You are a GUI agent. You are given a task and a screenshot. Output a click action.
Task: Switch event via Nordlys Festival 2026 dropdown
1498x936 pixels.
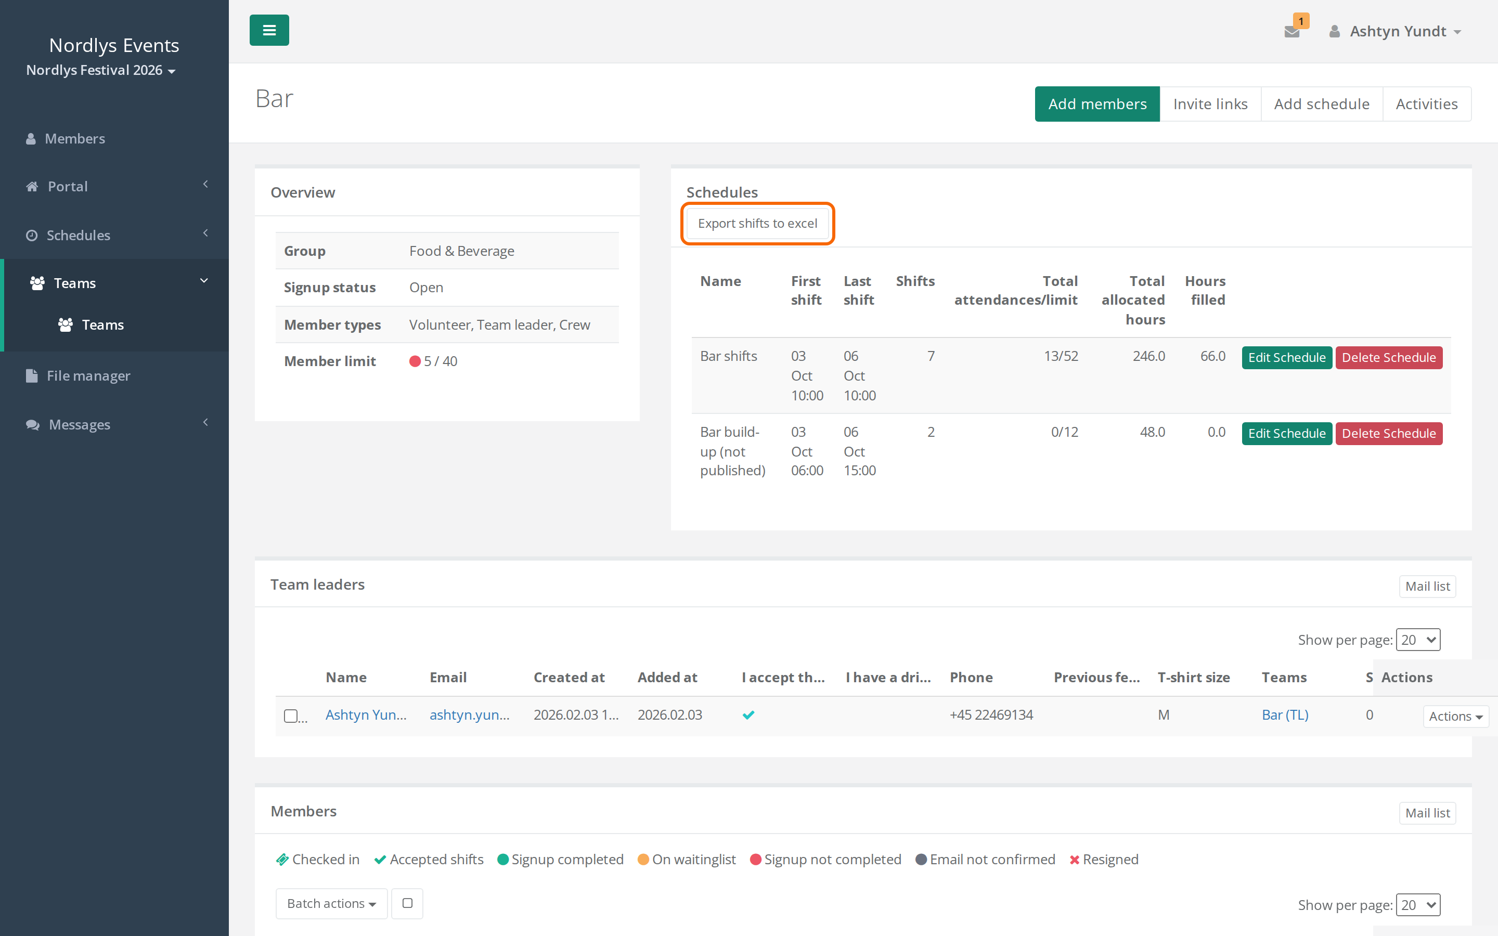point(101,71)
